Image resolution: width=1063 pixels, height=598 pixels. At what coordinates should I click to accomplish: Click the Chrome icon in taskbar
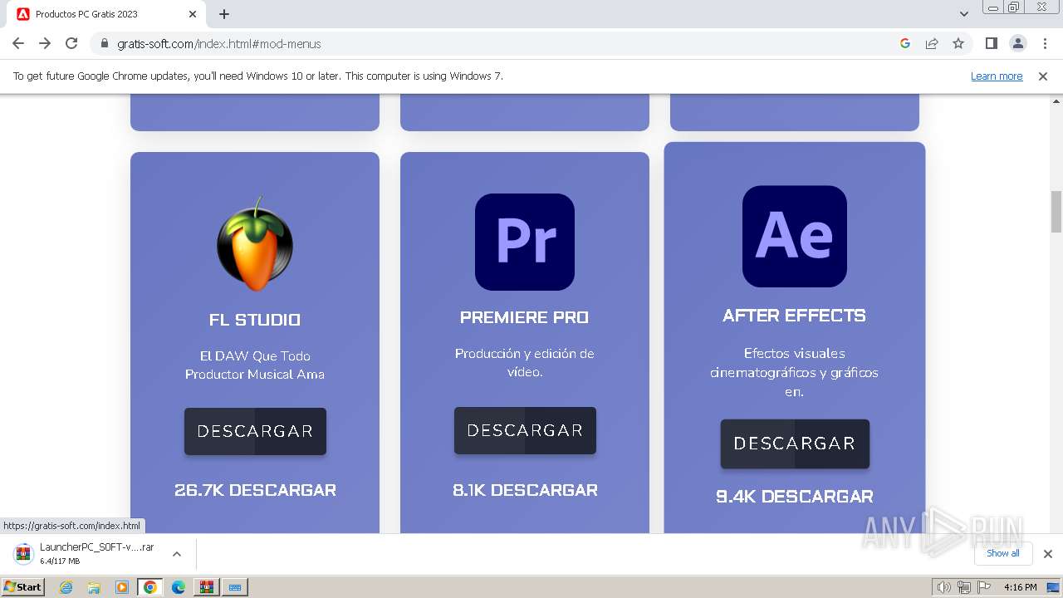click(150, 587)
